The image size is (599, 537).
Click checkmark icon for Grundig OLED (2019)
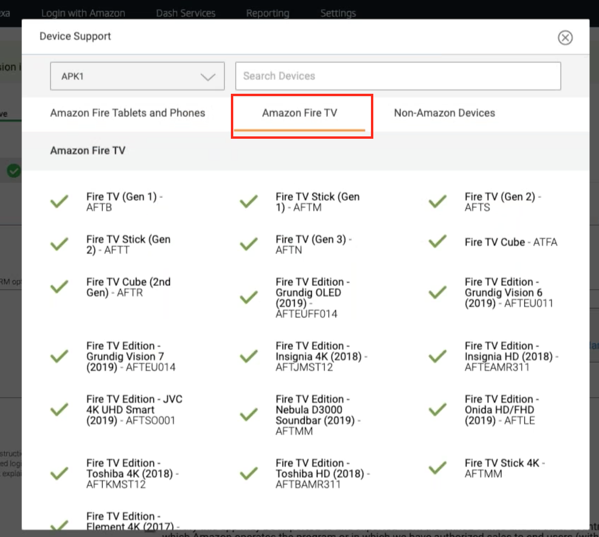(249, 297)
